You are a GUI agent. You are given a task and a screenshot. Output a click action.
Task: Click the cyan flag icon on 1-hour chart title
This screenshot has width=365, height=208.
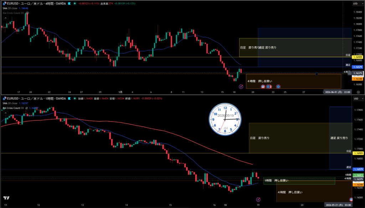coord(70,98)
